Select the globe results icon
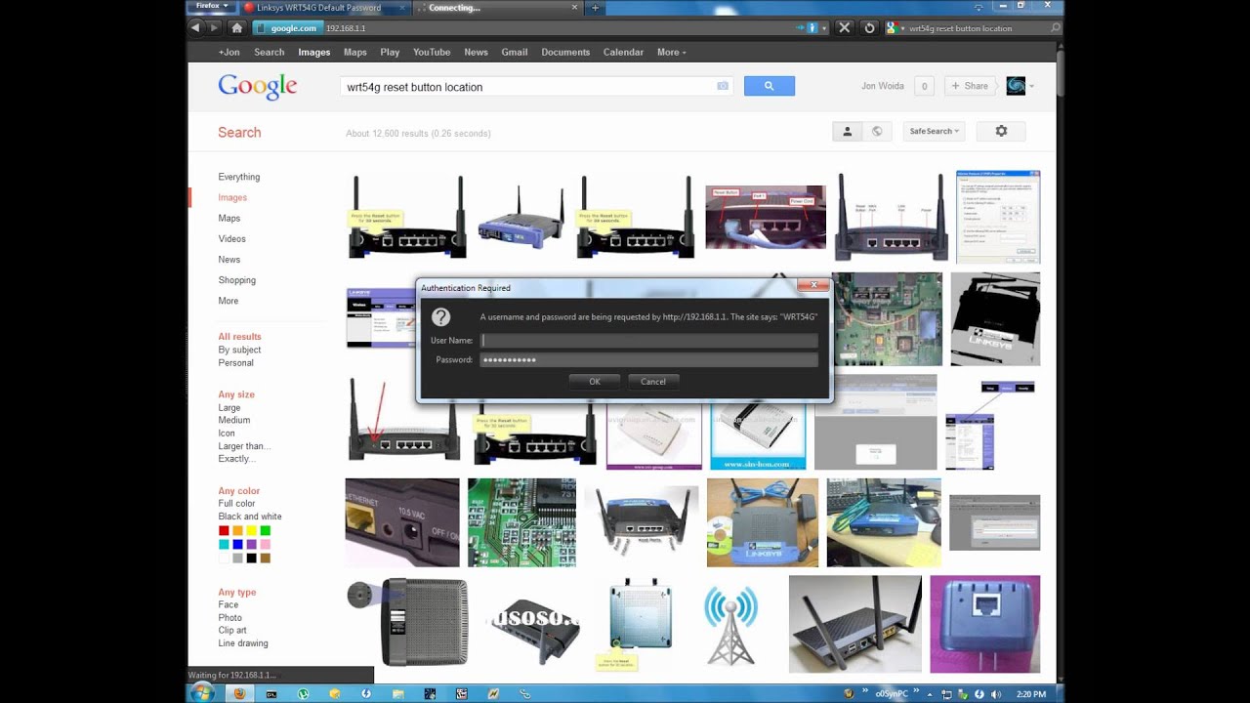Image resolution: width=1250 pixels, height=703 pixels. pyautogui.click(x=877, y=131)
